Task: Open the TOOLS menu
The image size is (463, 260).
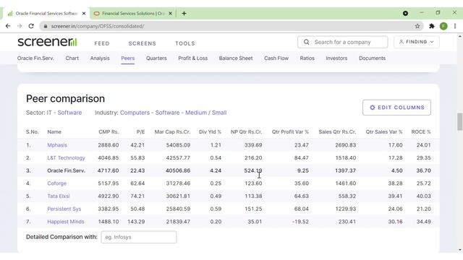Action: pyautogui.click(x=185, y=43)
